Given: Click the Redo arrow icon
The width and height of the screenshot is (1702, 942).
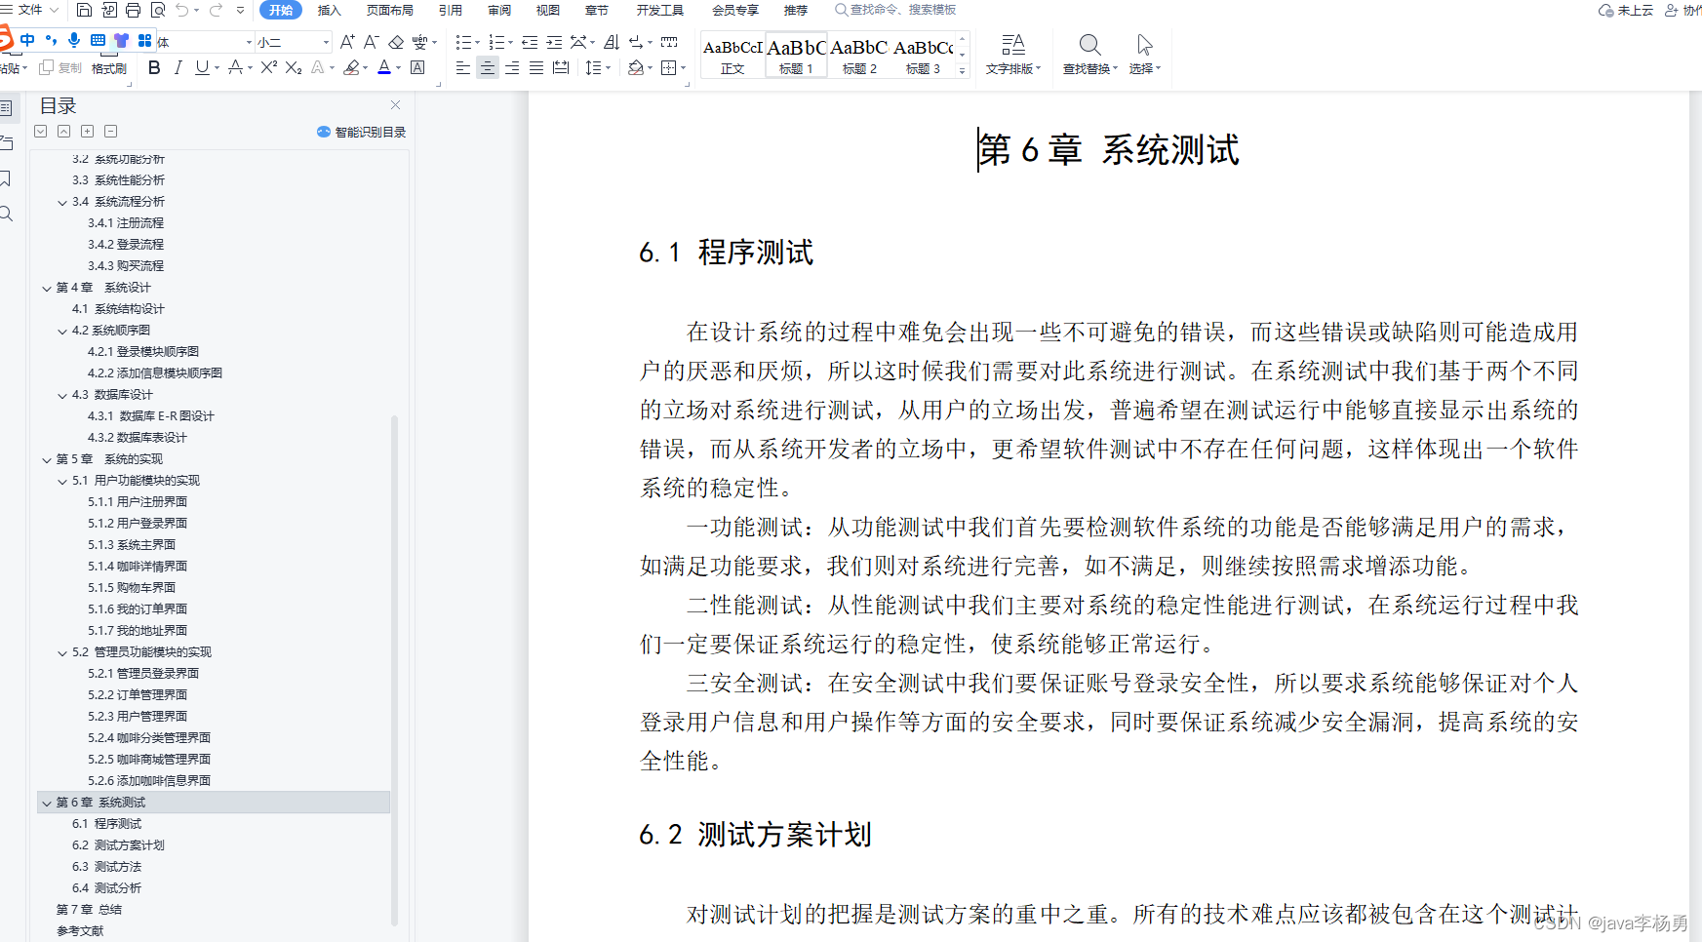Looking at the screenshot, I should pos(216,11).
